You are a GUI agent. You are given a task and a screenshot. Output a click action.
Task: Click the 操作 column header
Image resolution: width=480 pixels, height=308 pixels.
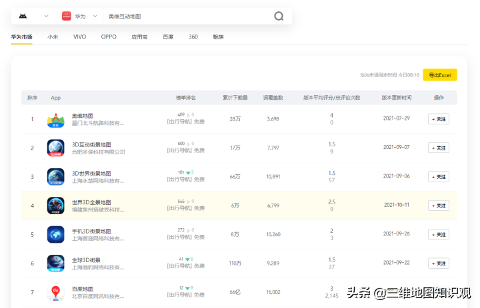pos(439,98)
